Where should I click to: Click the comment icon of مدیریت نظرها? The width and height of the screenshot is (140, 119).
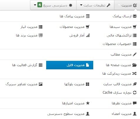(135, 103)
